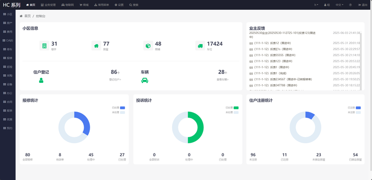Viewport: 372px width, 180px height.
Task: Click the green car icon under 车辆
Action: (145, 80)
